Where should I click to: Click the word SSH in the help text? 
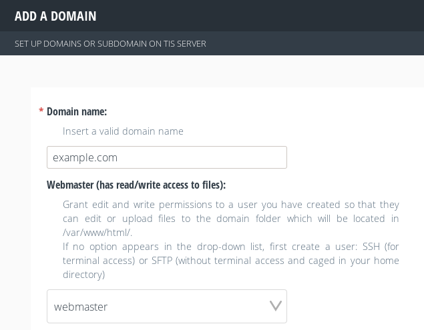[x=371, y=247]
